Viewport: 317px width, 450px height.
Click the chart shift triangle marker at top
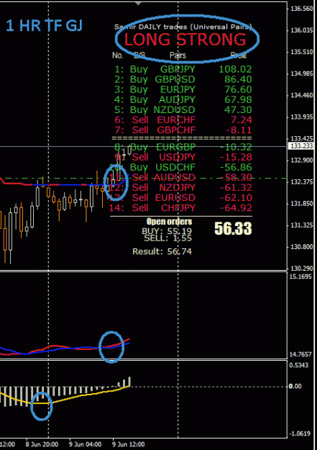(139, 4)
